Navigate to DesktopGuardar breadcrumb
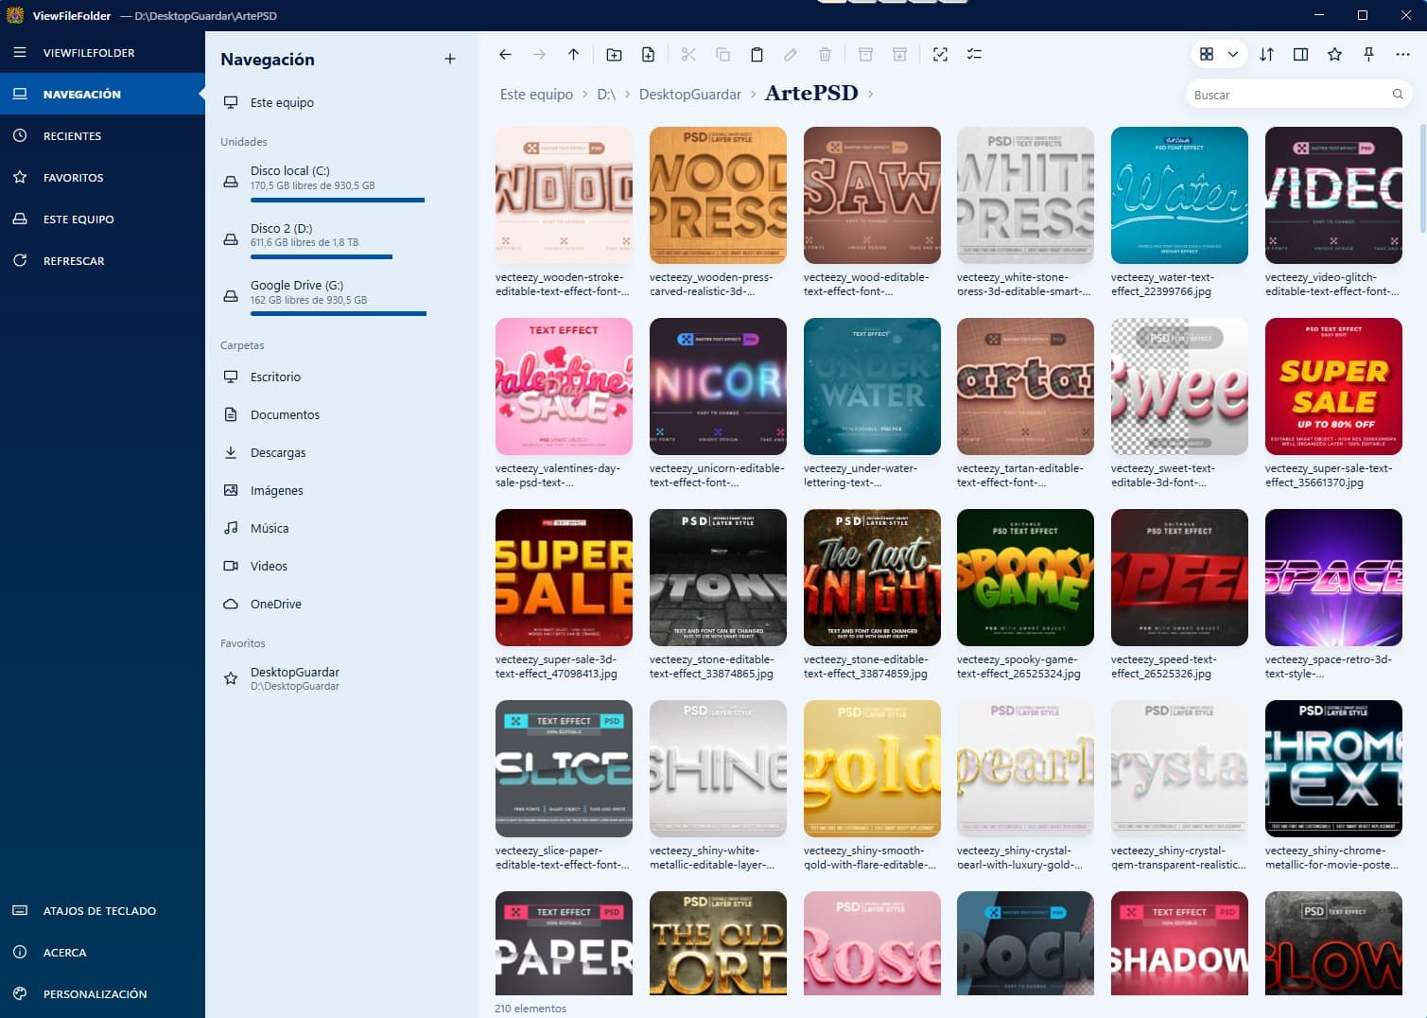This screenshot has height=1018, width=1427. [x=690, y=95]
